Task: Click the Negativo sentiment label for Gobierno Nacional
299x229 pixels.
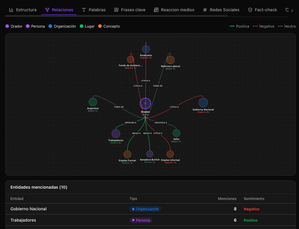Action: pyautogui.click(x=251, y=209)
